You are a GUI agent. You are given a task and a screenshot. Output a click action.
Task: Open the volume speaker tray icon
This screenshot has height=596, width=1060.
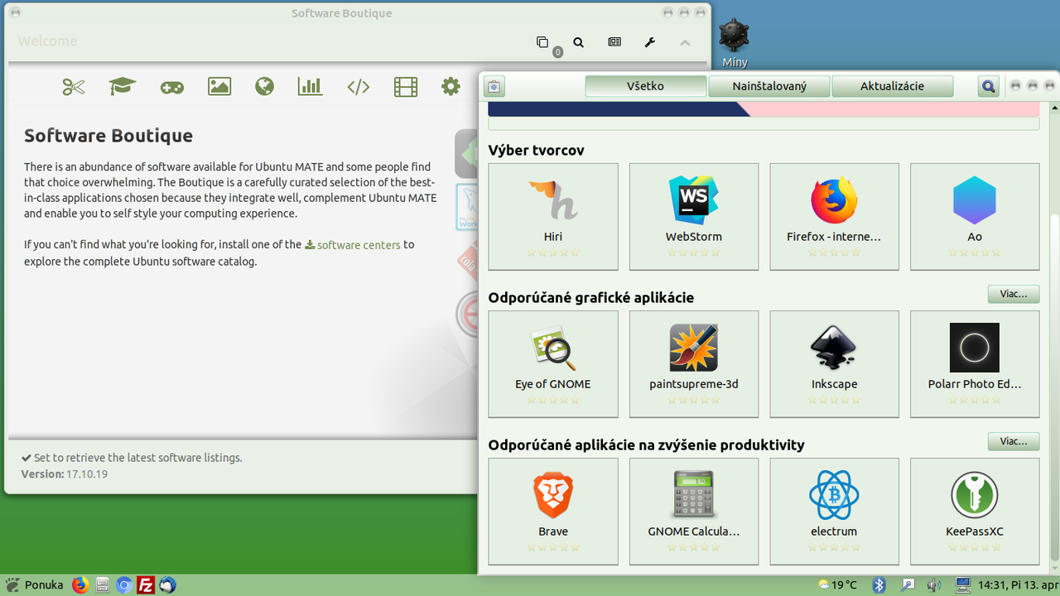click(x=934, y=585)
